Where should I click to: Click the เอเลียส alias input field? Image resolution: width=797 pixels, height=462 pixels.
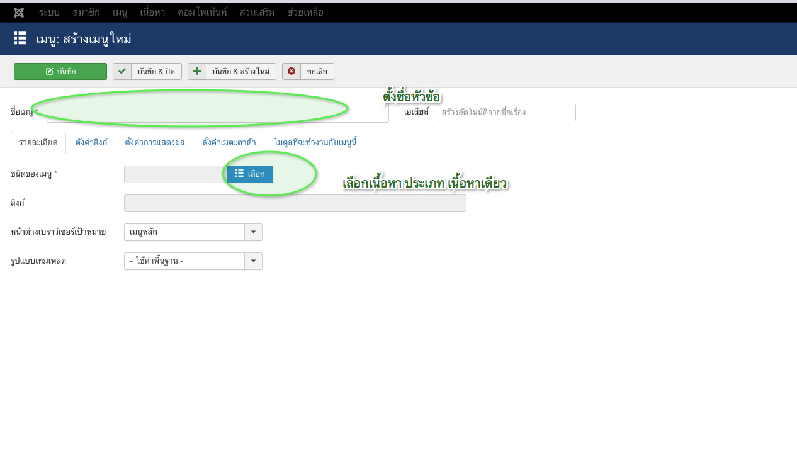coord(506,113)
